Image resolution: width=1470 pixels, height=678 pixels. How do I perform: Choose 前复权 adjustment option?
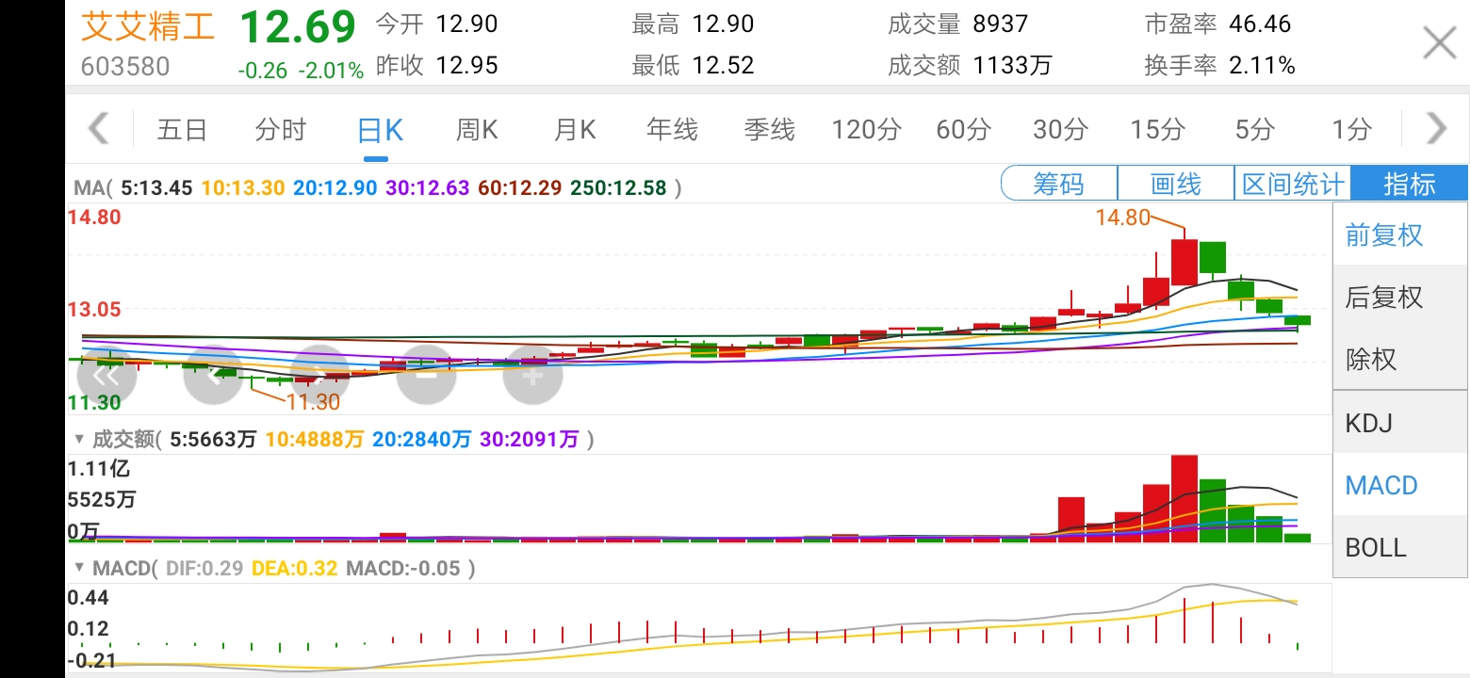coord(1400,234)
